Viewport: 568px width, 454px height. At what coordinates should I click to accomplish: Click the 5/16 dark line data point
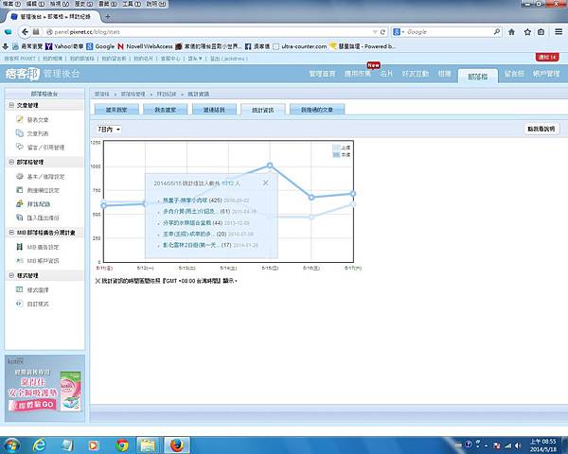pos(311,198)
